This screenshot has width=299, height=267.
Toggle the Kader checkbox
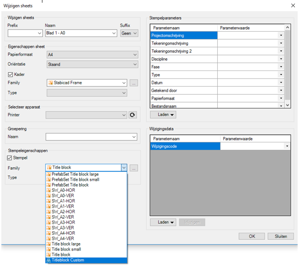10,75
